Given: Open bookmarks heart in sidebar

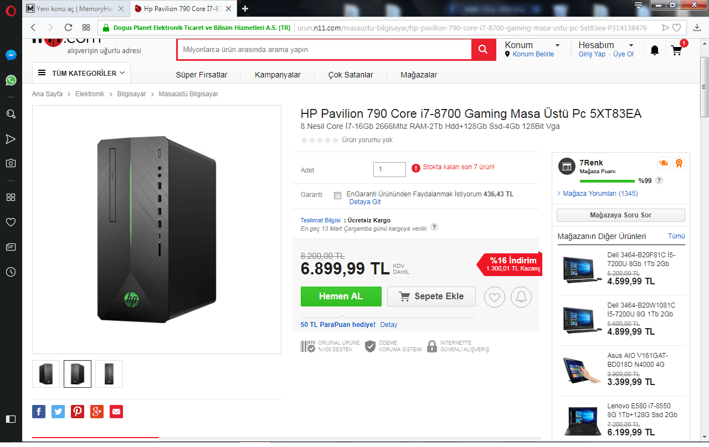Looking at the screenshot, I should tap(11, 222).
